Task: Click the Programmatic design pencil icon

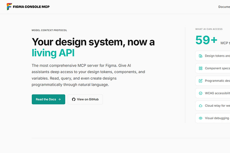Action: [200, 81]
